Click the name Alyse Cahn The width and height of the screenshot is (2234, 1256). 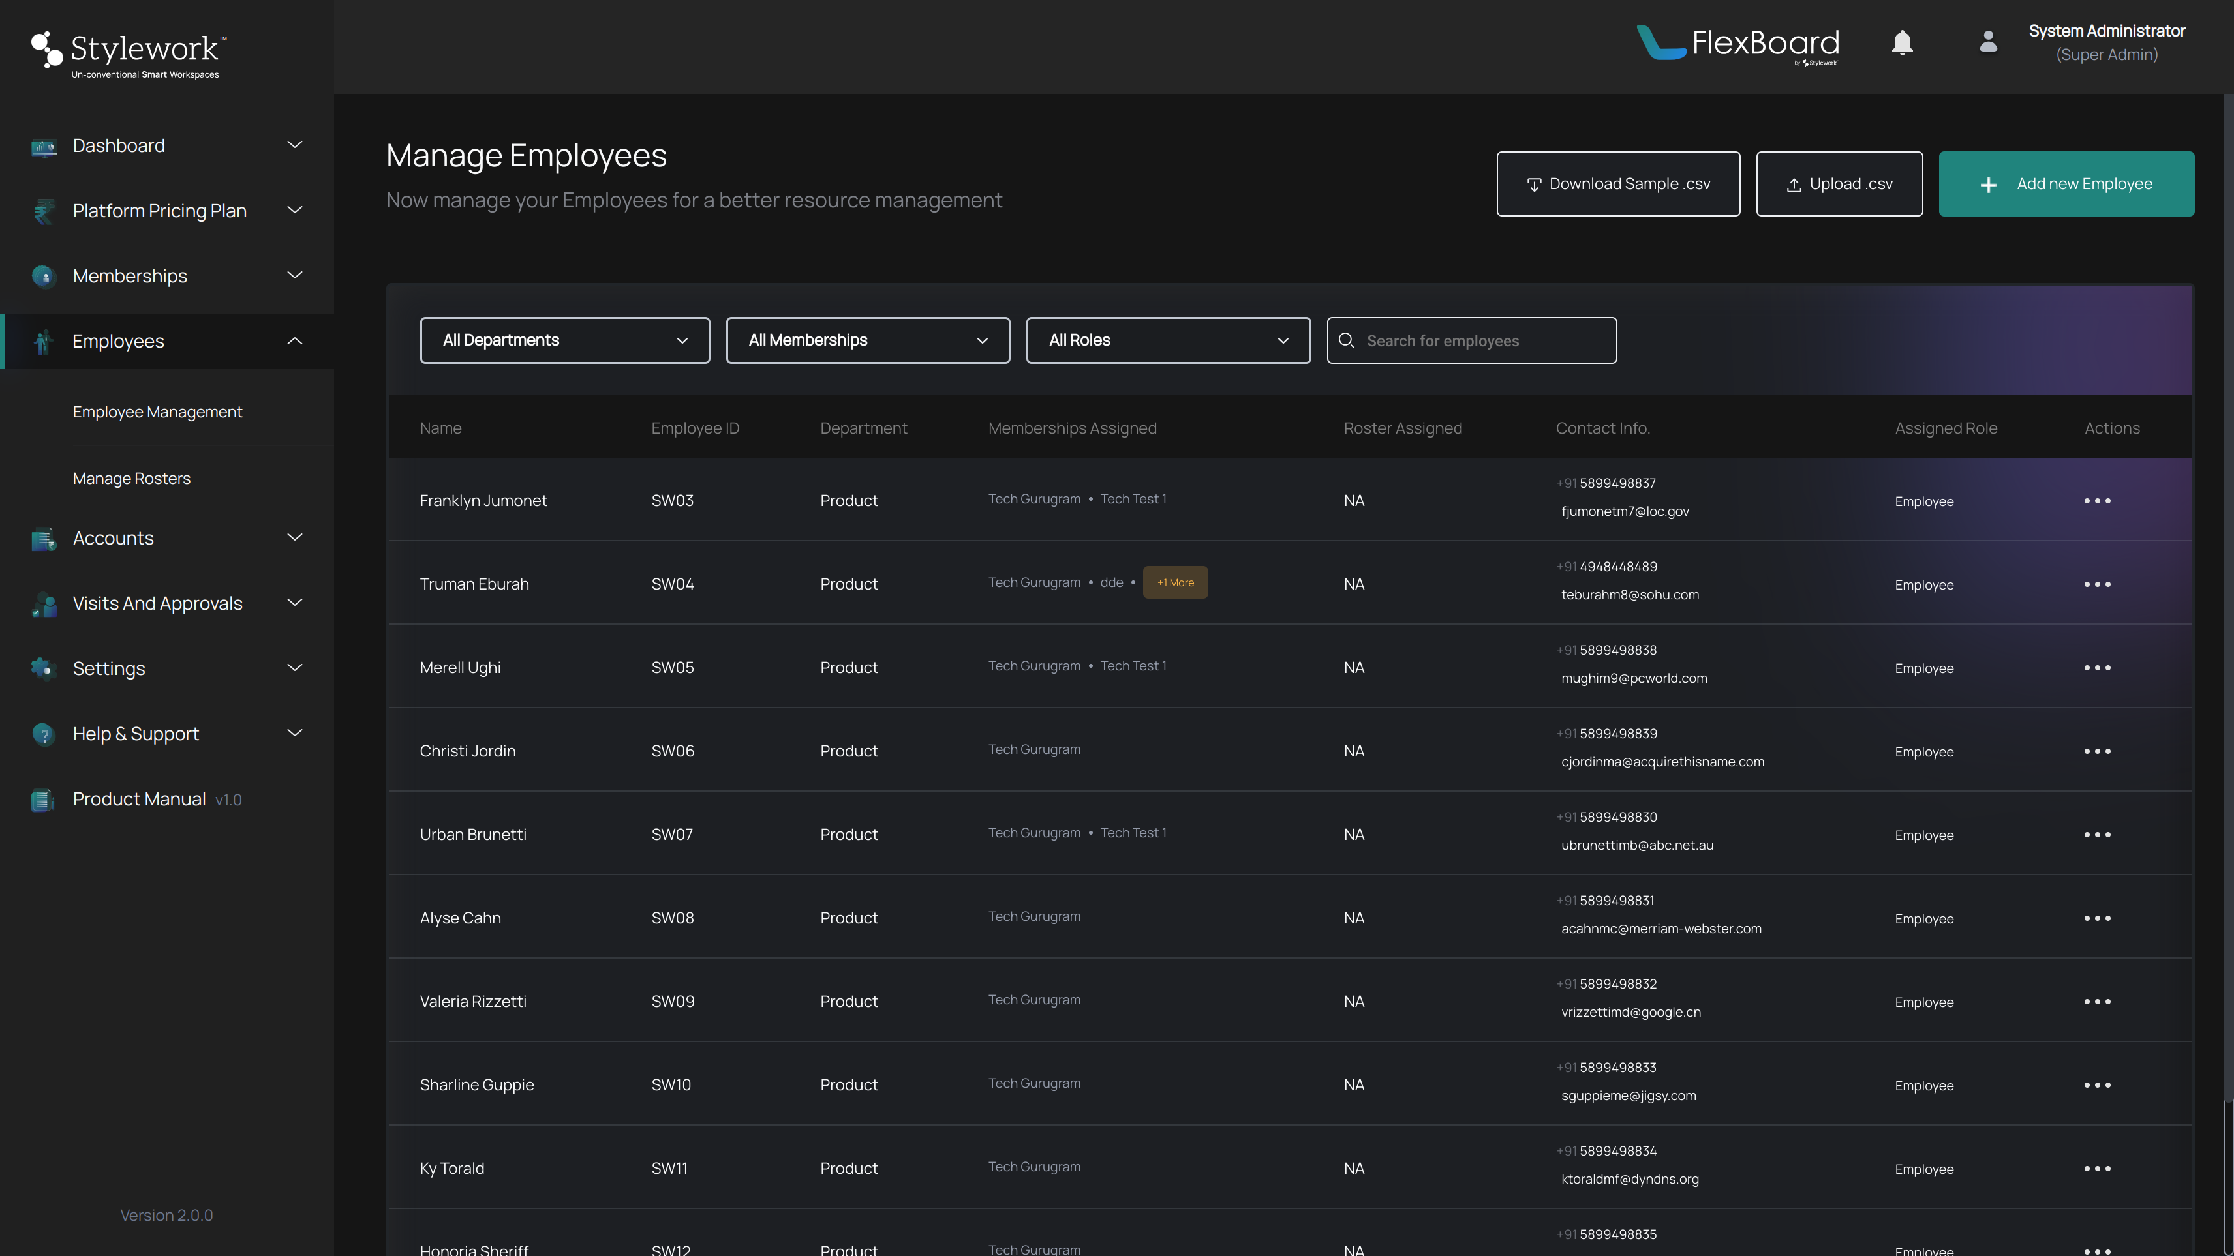461,918
